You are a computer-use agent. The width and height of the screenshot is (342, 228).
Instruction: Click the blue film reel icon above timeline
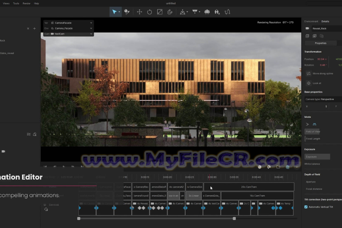point(287,167)
